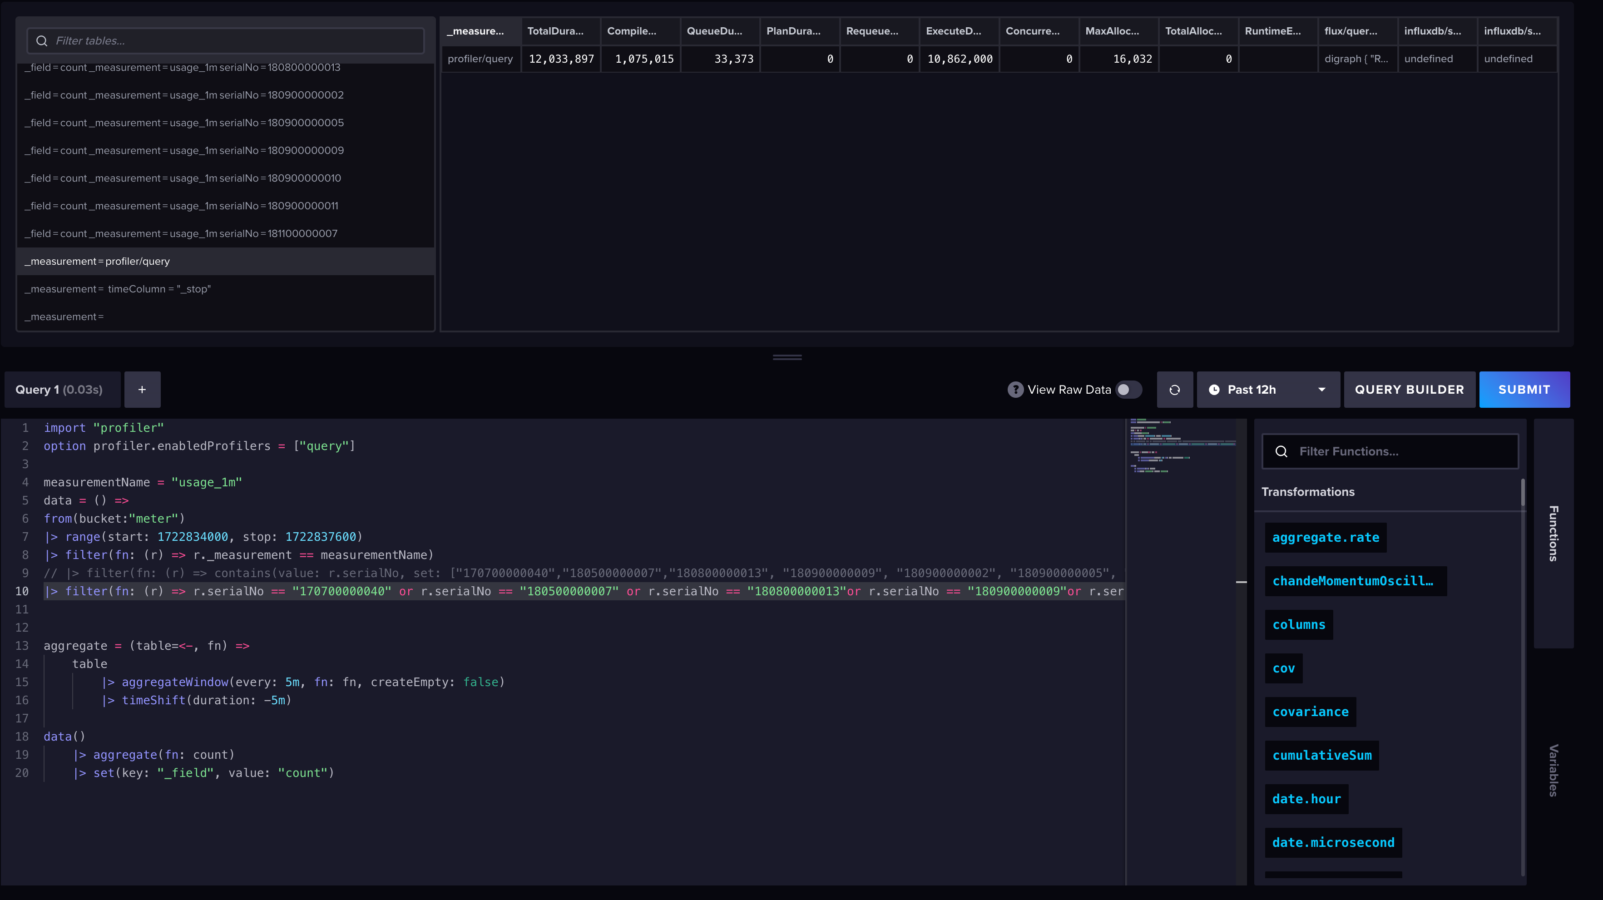Focus the Filter Functions input
Screen dimensions: 1603x900
(1390, 451)
